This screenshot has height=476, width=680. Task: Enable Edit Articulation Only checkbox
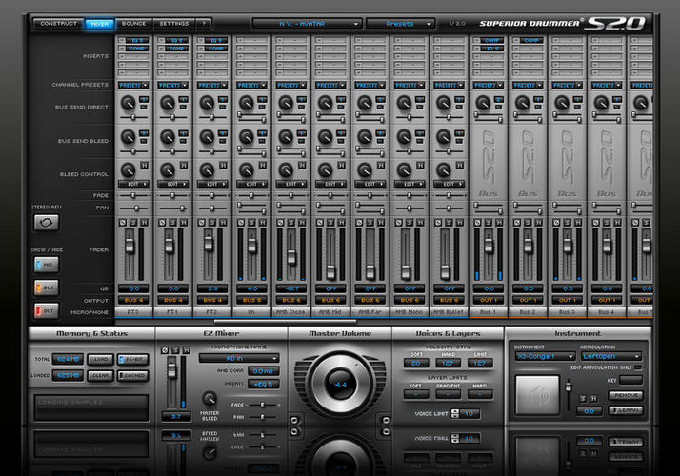coord(638,367)
